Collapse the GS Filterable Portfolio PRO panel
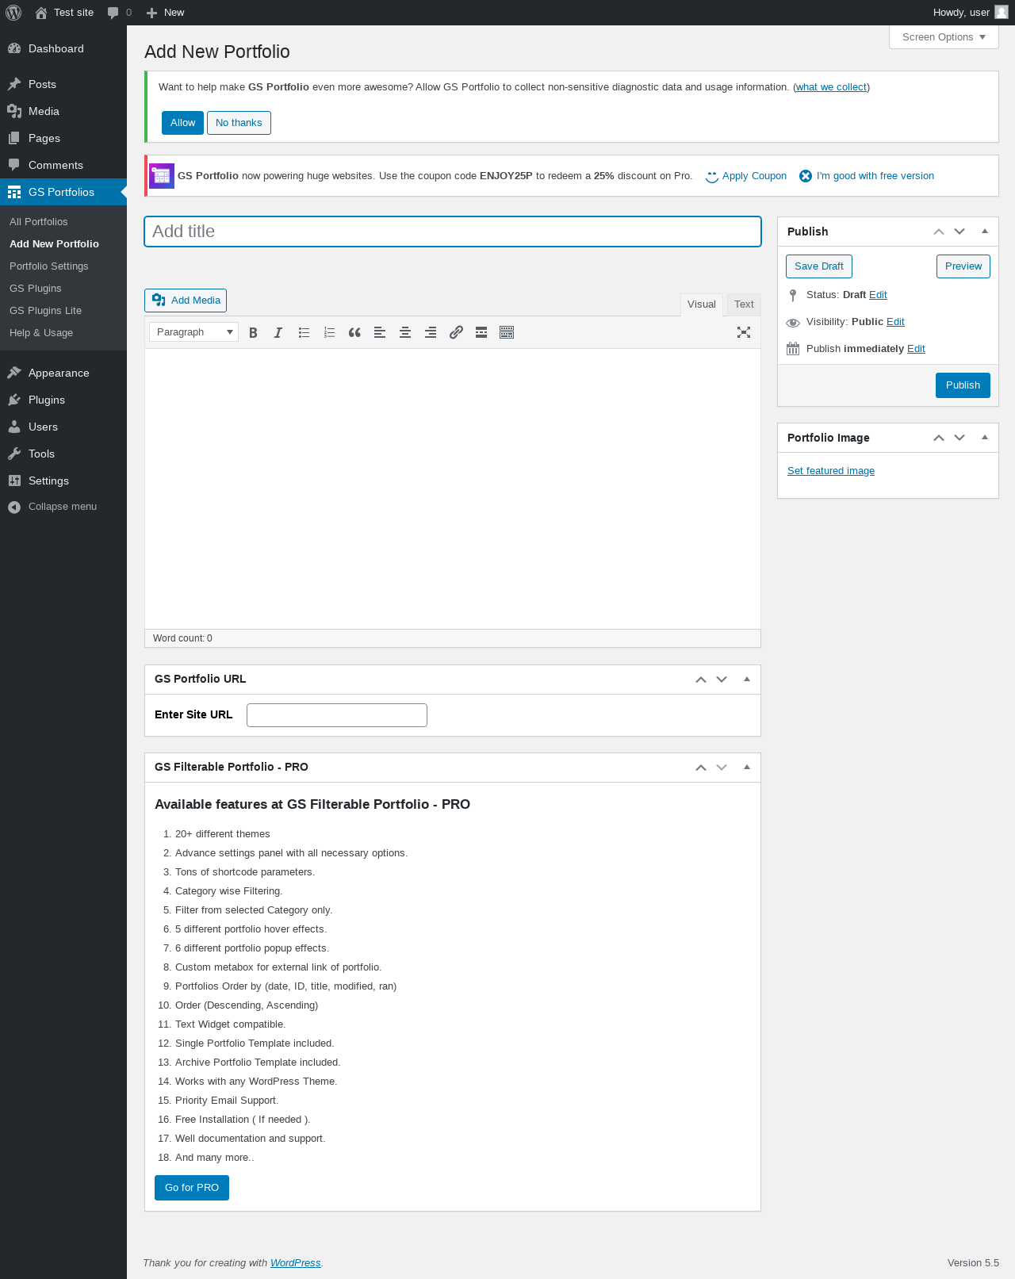The width and height of the screenshot is (1015, 1279). pyautogui.click(x=747, y=768)
